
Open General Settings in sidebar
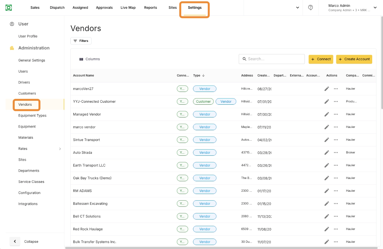click(32, 60)
